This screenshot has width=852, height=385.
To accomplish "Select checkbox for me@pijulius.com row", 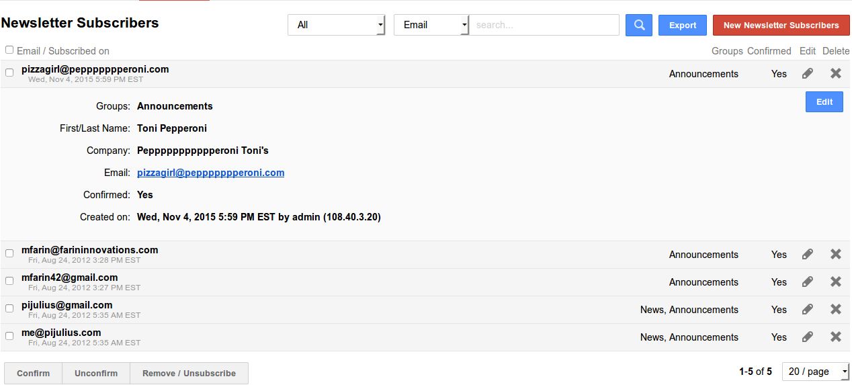I will (9, 336).
